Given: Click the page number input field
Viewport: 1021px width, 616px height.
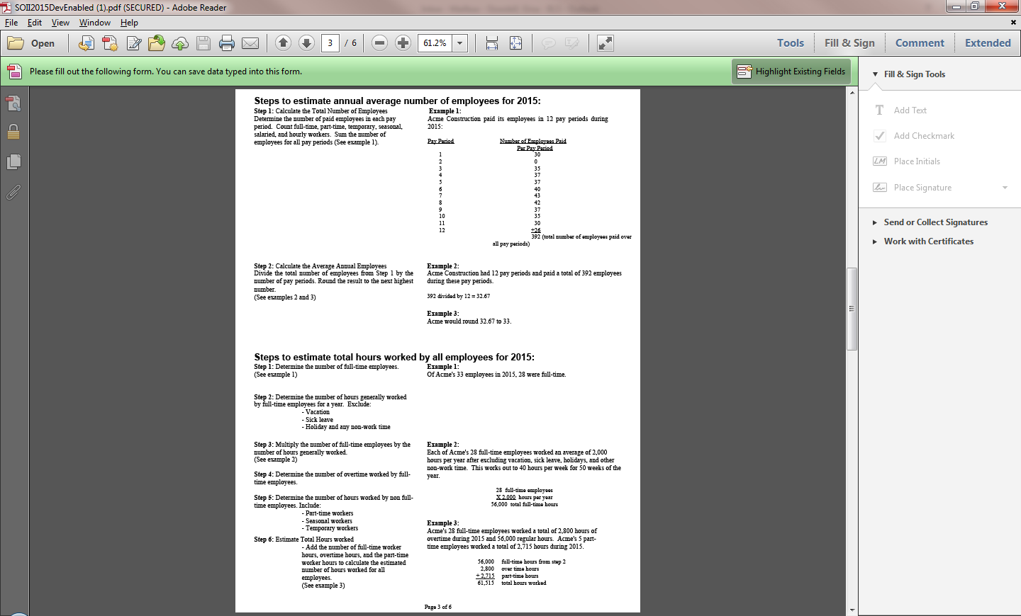Looking at the screenshot, I should [330, 43].
